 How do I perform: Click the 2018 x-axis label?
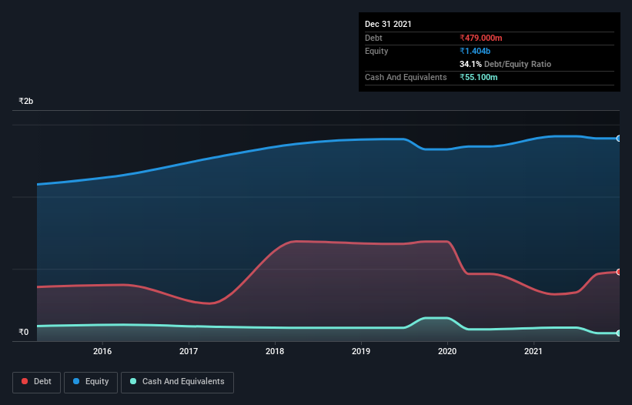tap(275, 351)
